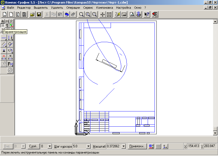Open the layer number dropdown
The width and height of the screenshot is (218, 156).
[50, 146]
